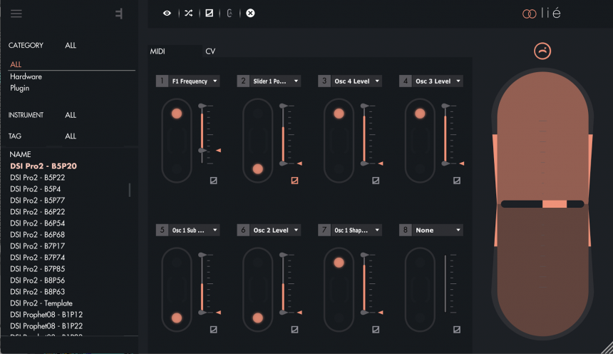Viewport: 613px width, 354px height.
Task: Click slot 1 top direction dot
Action: click(177, 113)
